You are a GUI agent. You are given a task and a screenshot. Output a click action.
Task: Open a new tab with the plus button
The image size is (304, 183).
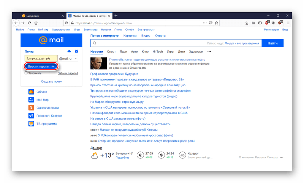coord(116,16)
